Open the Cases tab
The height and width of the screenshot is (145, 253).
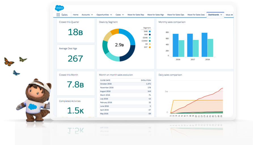(x=118, y=15)
